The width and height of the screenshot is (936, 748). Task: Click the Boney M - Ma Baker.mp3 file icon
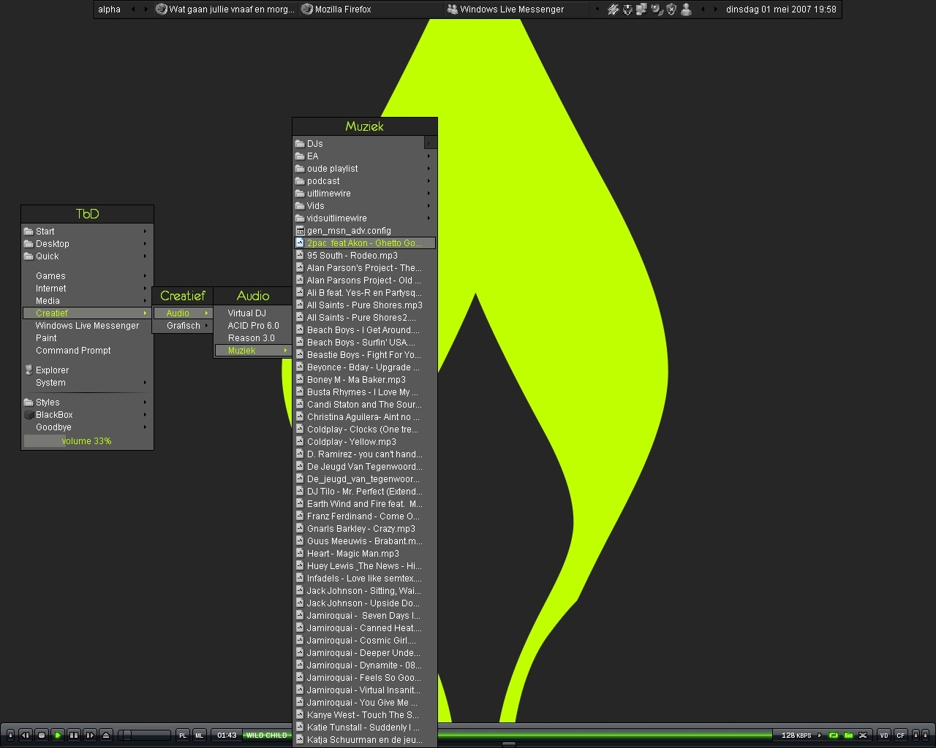[300, 380]
